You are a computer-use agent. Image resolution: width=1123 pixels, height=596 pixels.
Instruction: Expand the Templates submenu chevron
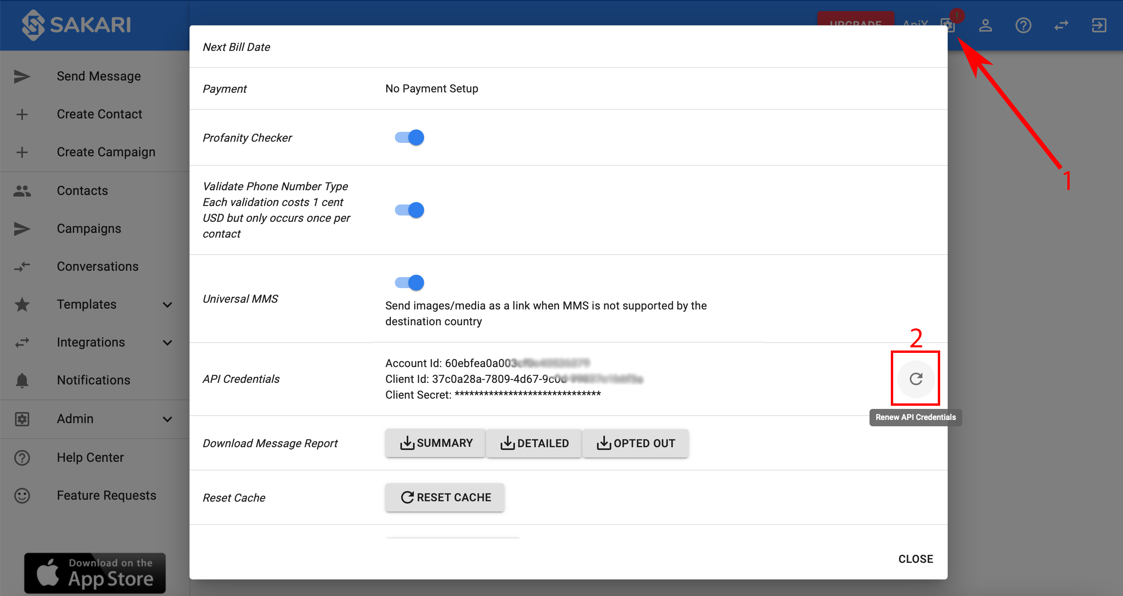167,305
